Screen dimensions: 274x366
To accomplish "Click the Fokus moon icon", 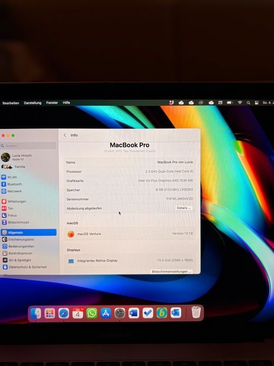I will pos(4,215).
